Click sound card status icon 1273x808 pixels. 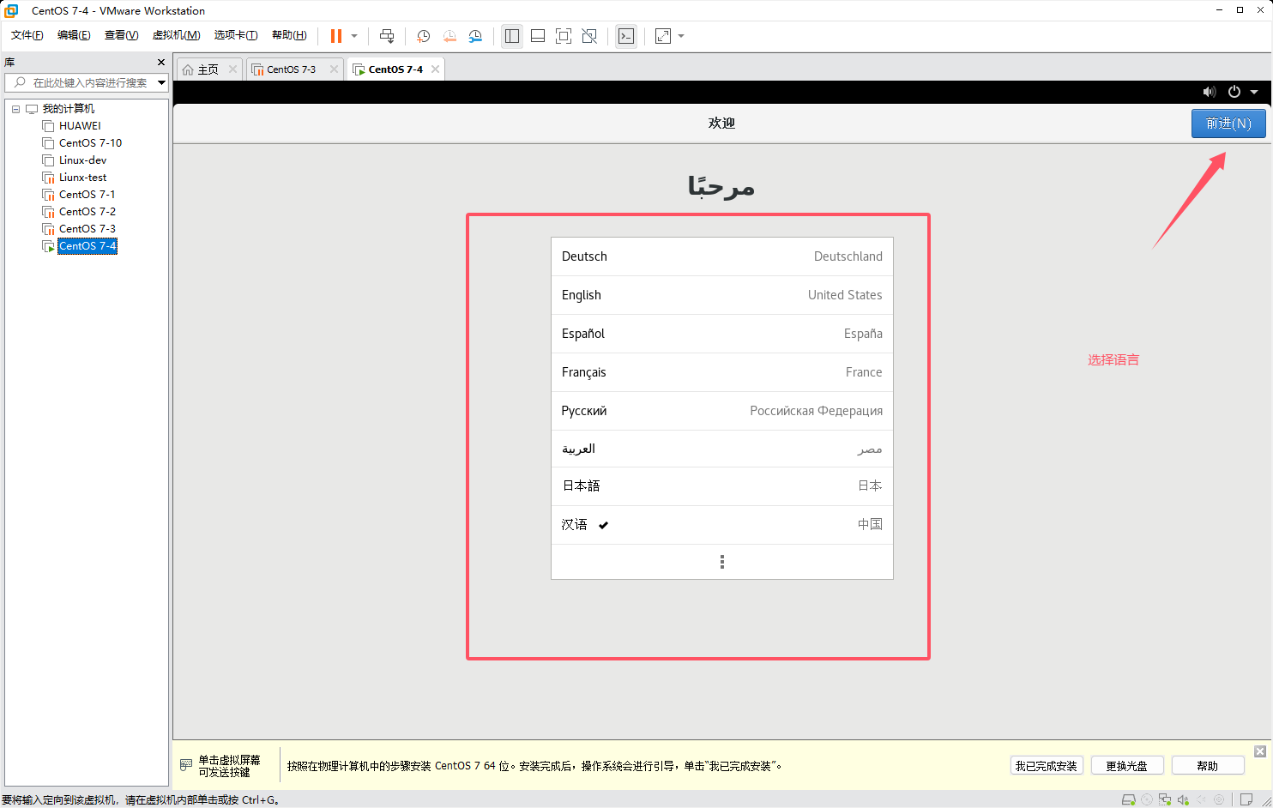tap(1183, 799)
